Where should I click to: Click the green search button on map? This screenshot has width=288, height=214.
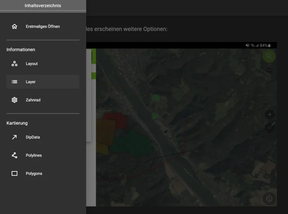click(268, 56)
